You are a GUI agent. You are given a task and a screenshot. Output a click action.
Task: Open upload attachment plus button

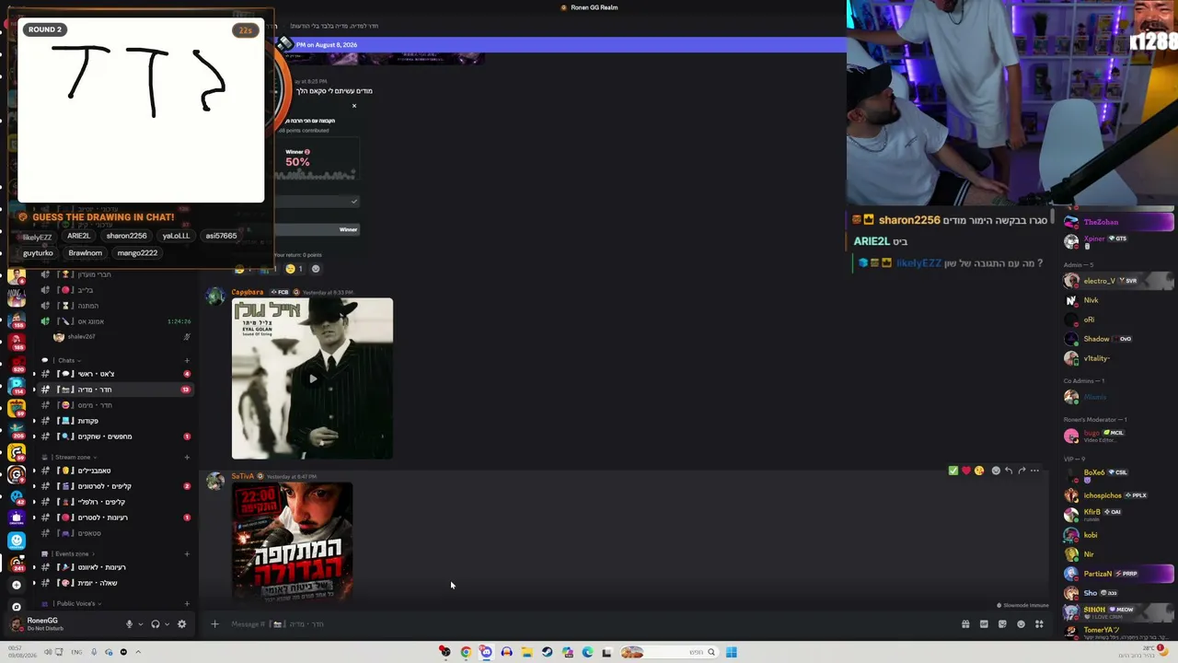click(x=214, y=624)
